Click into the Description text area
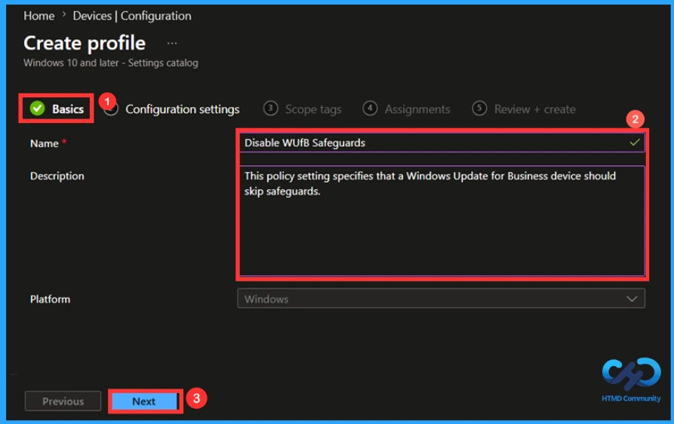The width and height of the screenshot is (674, 424). pos(442,220)
